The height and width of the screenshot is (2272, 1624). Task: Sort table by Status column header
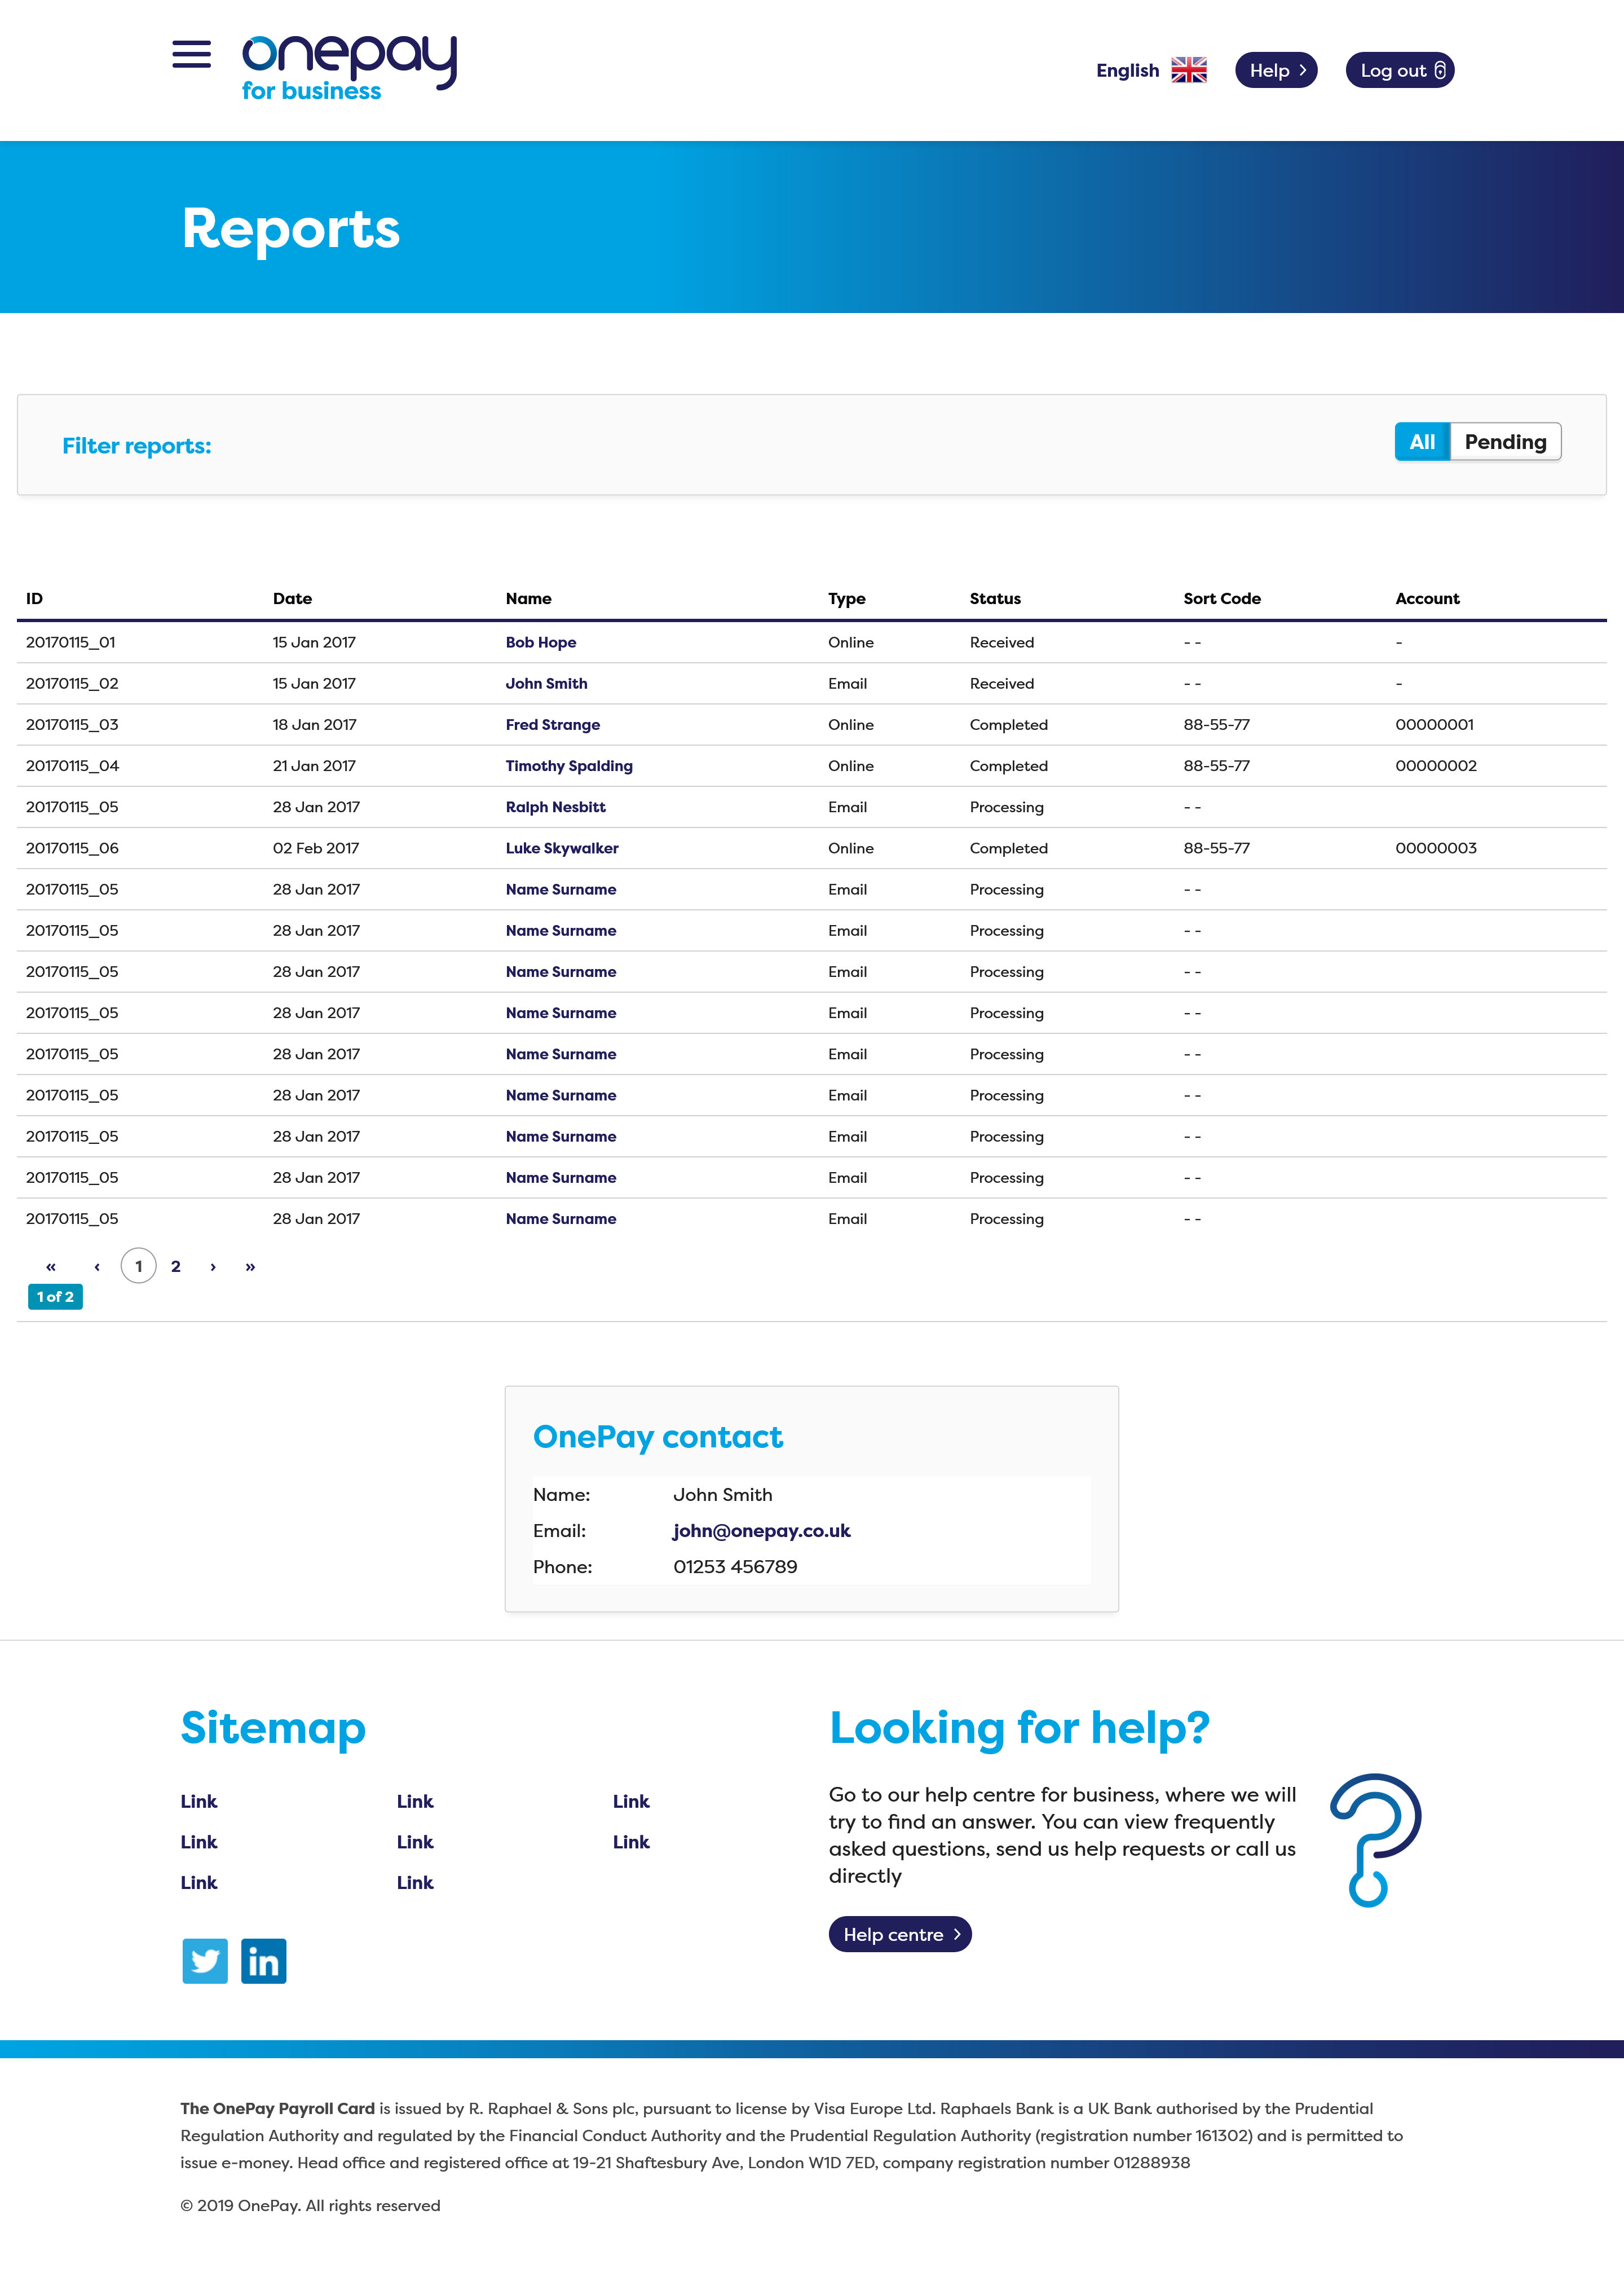click(995, 599)
